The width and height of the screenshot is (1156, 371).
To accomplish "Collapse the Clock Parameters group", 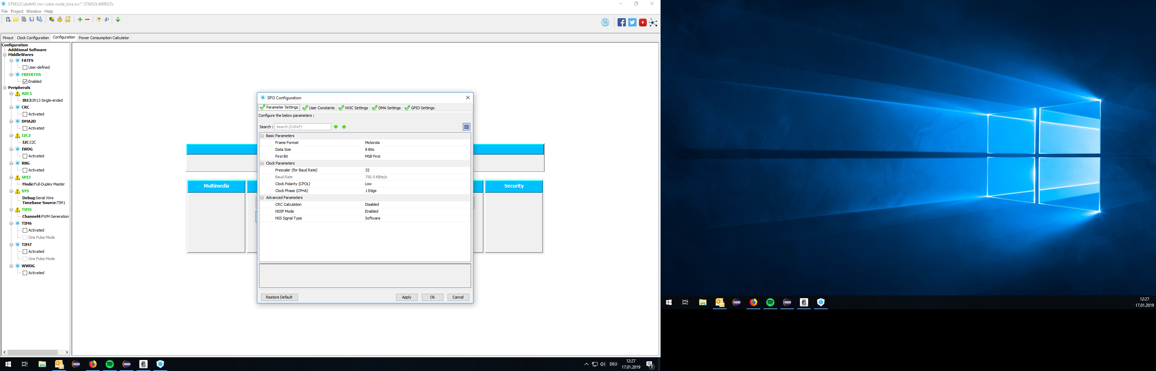I will pyautogui.click(x=262, y=163).
